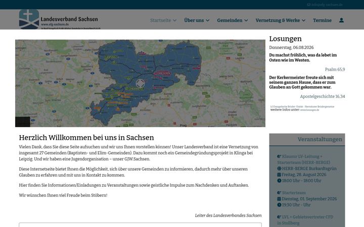Select the Startseite menu item
This screenshot has width=364, height=227.
point(161,20)
